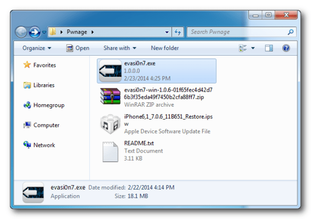Select Network in the navigation pane
This screenshot has width=311, height=219.
(x=44, y=145)
